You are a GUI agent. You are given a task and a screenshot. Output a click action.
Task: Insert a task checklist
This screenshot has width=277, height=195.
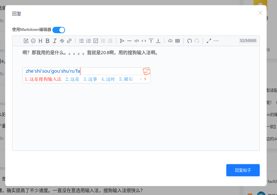[x=96, y=41]
